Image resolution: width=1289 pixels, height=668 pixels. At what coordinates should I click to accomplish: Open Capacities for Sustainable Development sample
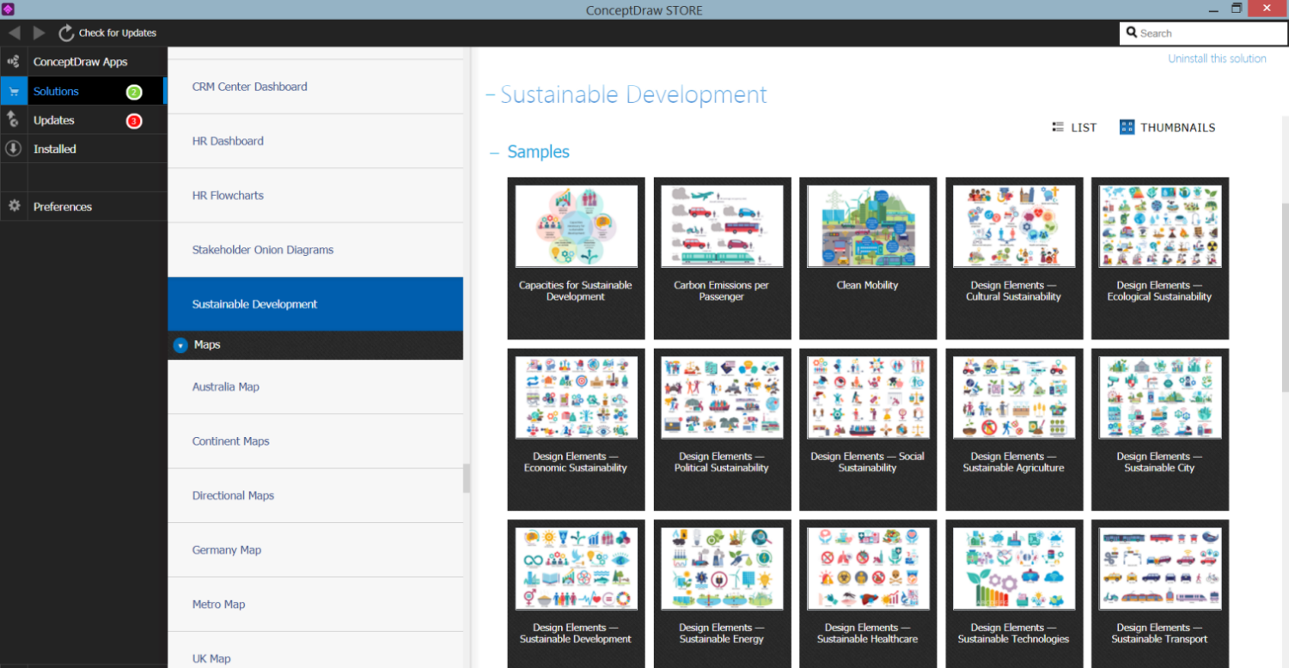576,258
